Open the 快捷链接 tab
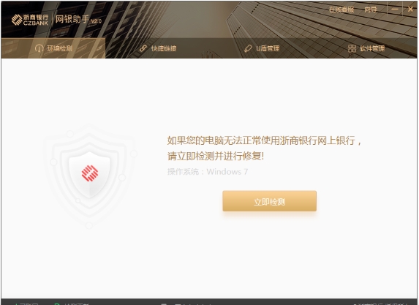This screenshot has height=305, width=419. [x=158, y=48]
